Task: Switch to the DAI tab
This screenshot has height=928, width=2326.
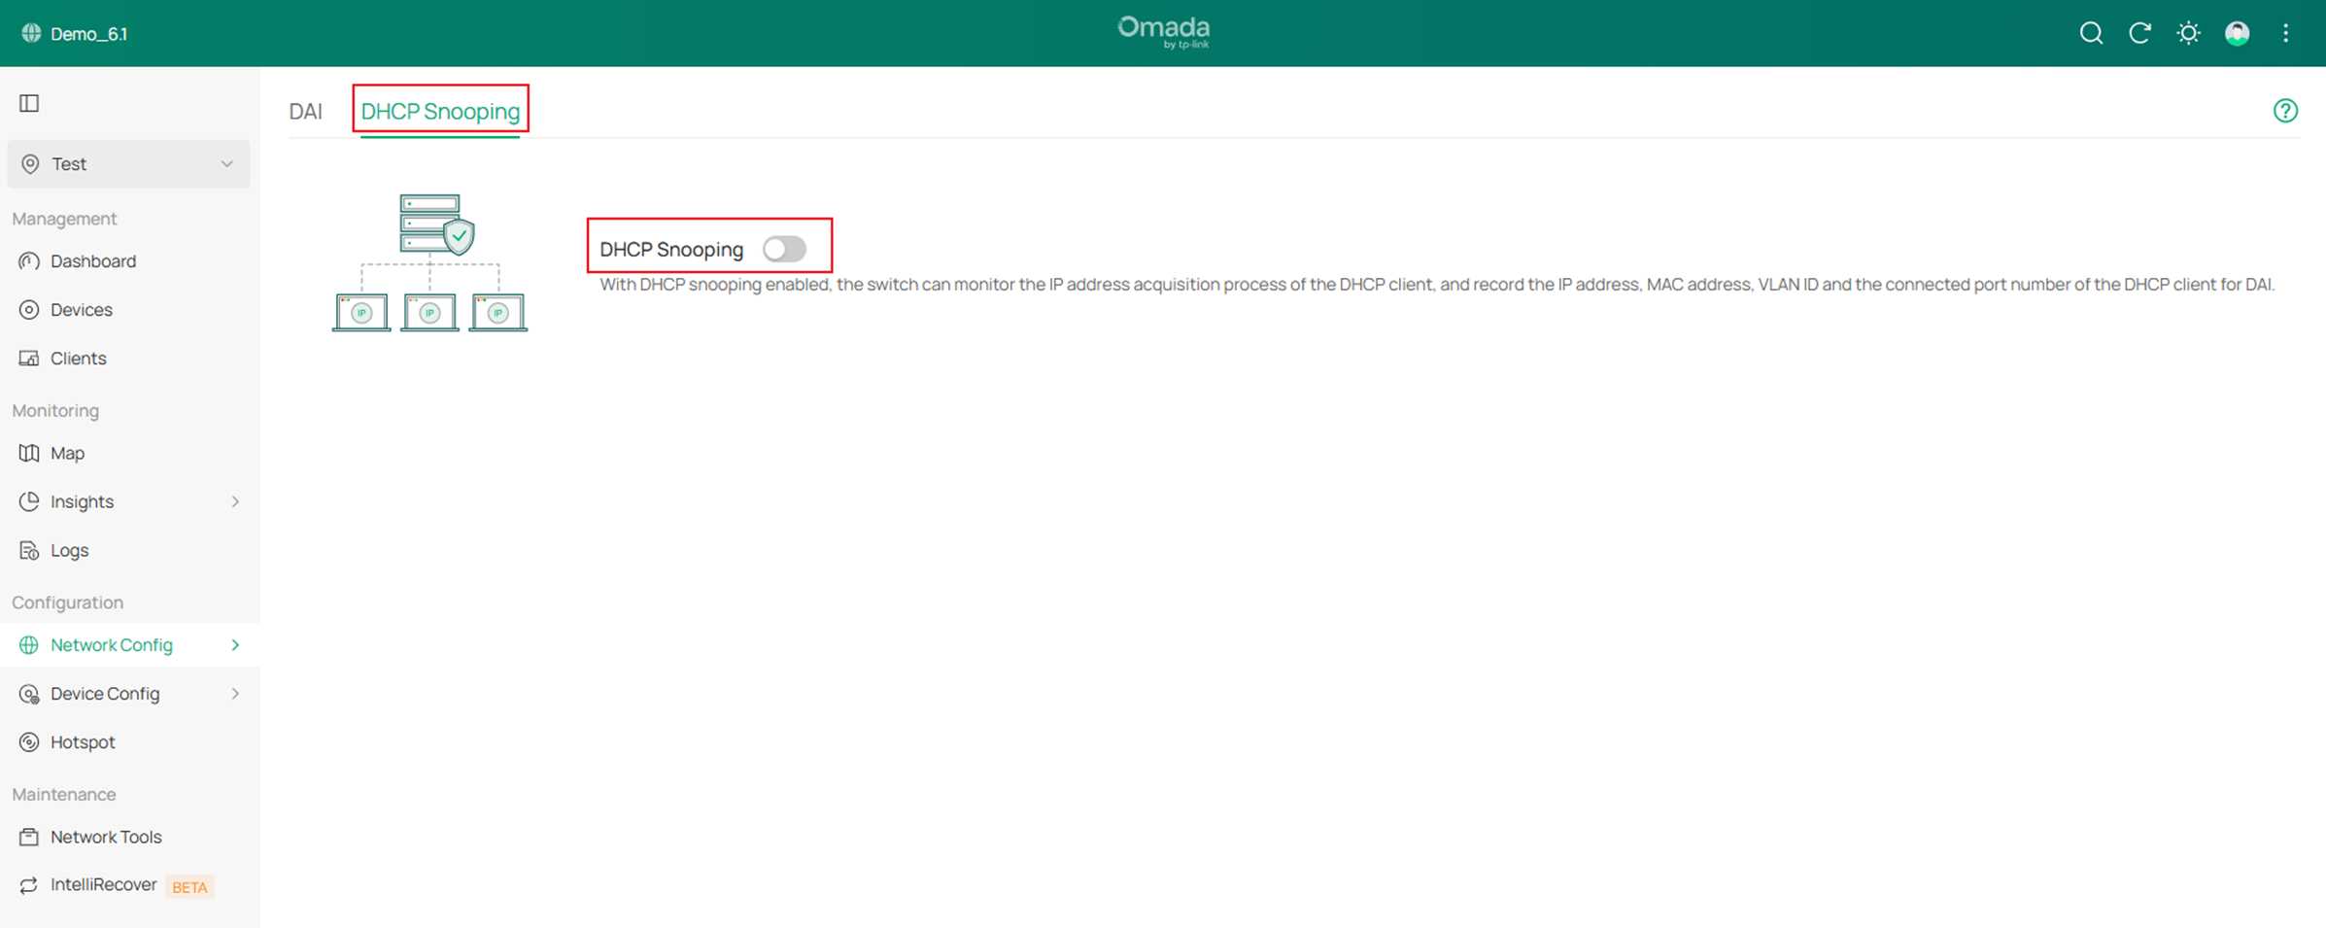Action: pos(305,111)
